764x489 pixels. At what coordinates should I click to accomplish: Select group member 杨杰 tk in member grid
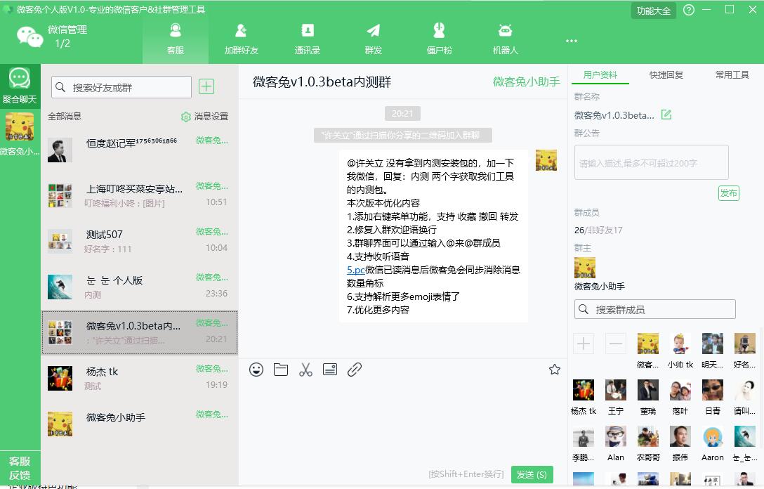click(584, 390)
